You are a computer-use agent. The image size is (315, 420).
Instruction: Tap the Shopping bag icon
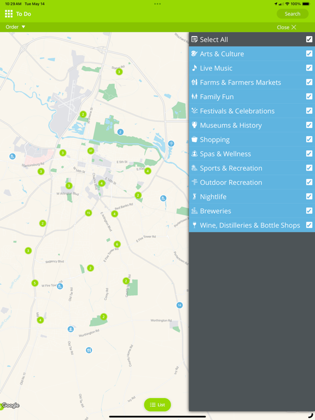(x=195, y=139)
